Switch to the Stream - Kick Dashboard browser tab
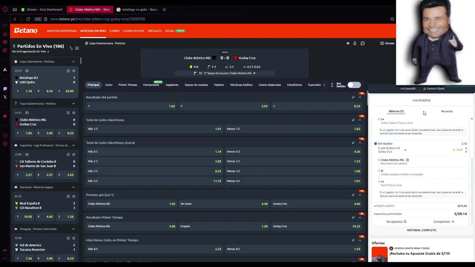Viewport: 475px width, 267px height. 42,9
